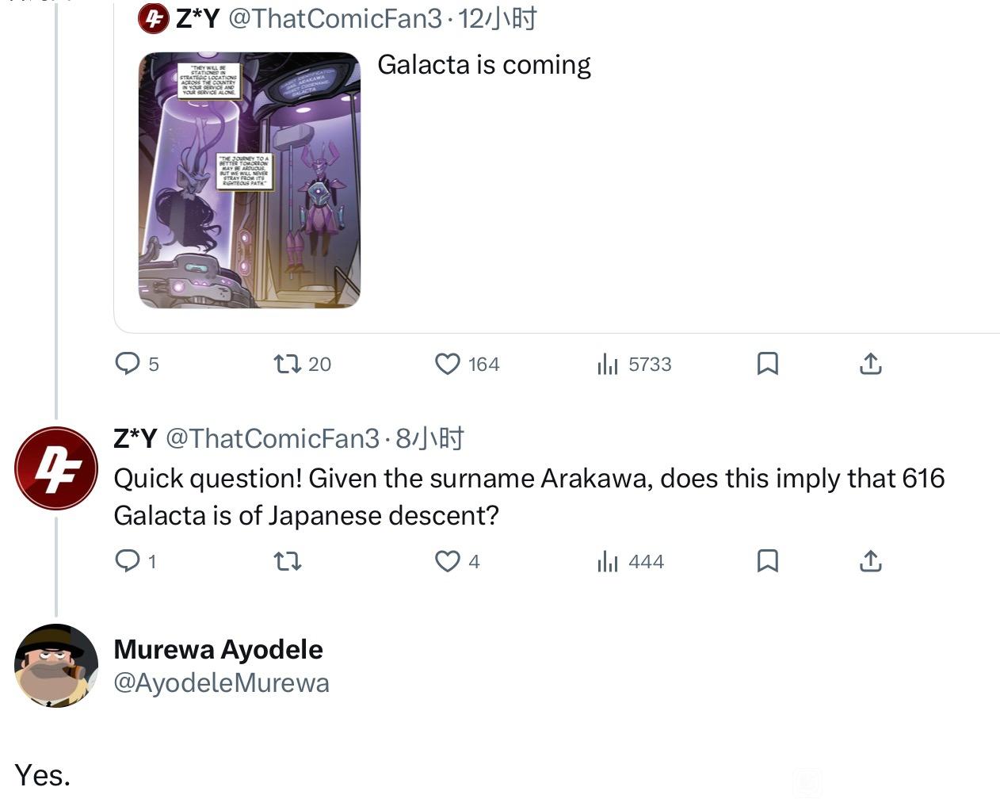Screen dimensions: 1000x810
Task: Share the Galacta is coming post
Action: tap(870, 364)
